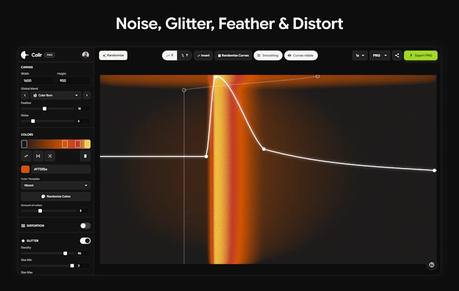The image size is (459, 291).
Task: Click the delete color trash icon
Action: tap(85, 156)
